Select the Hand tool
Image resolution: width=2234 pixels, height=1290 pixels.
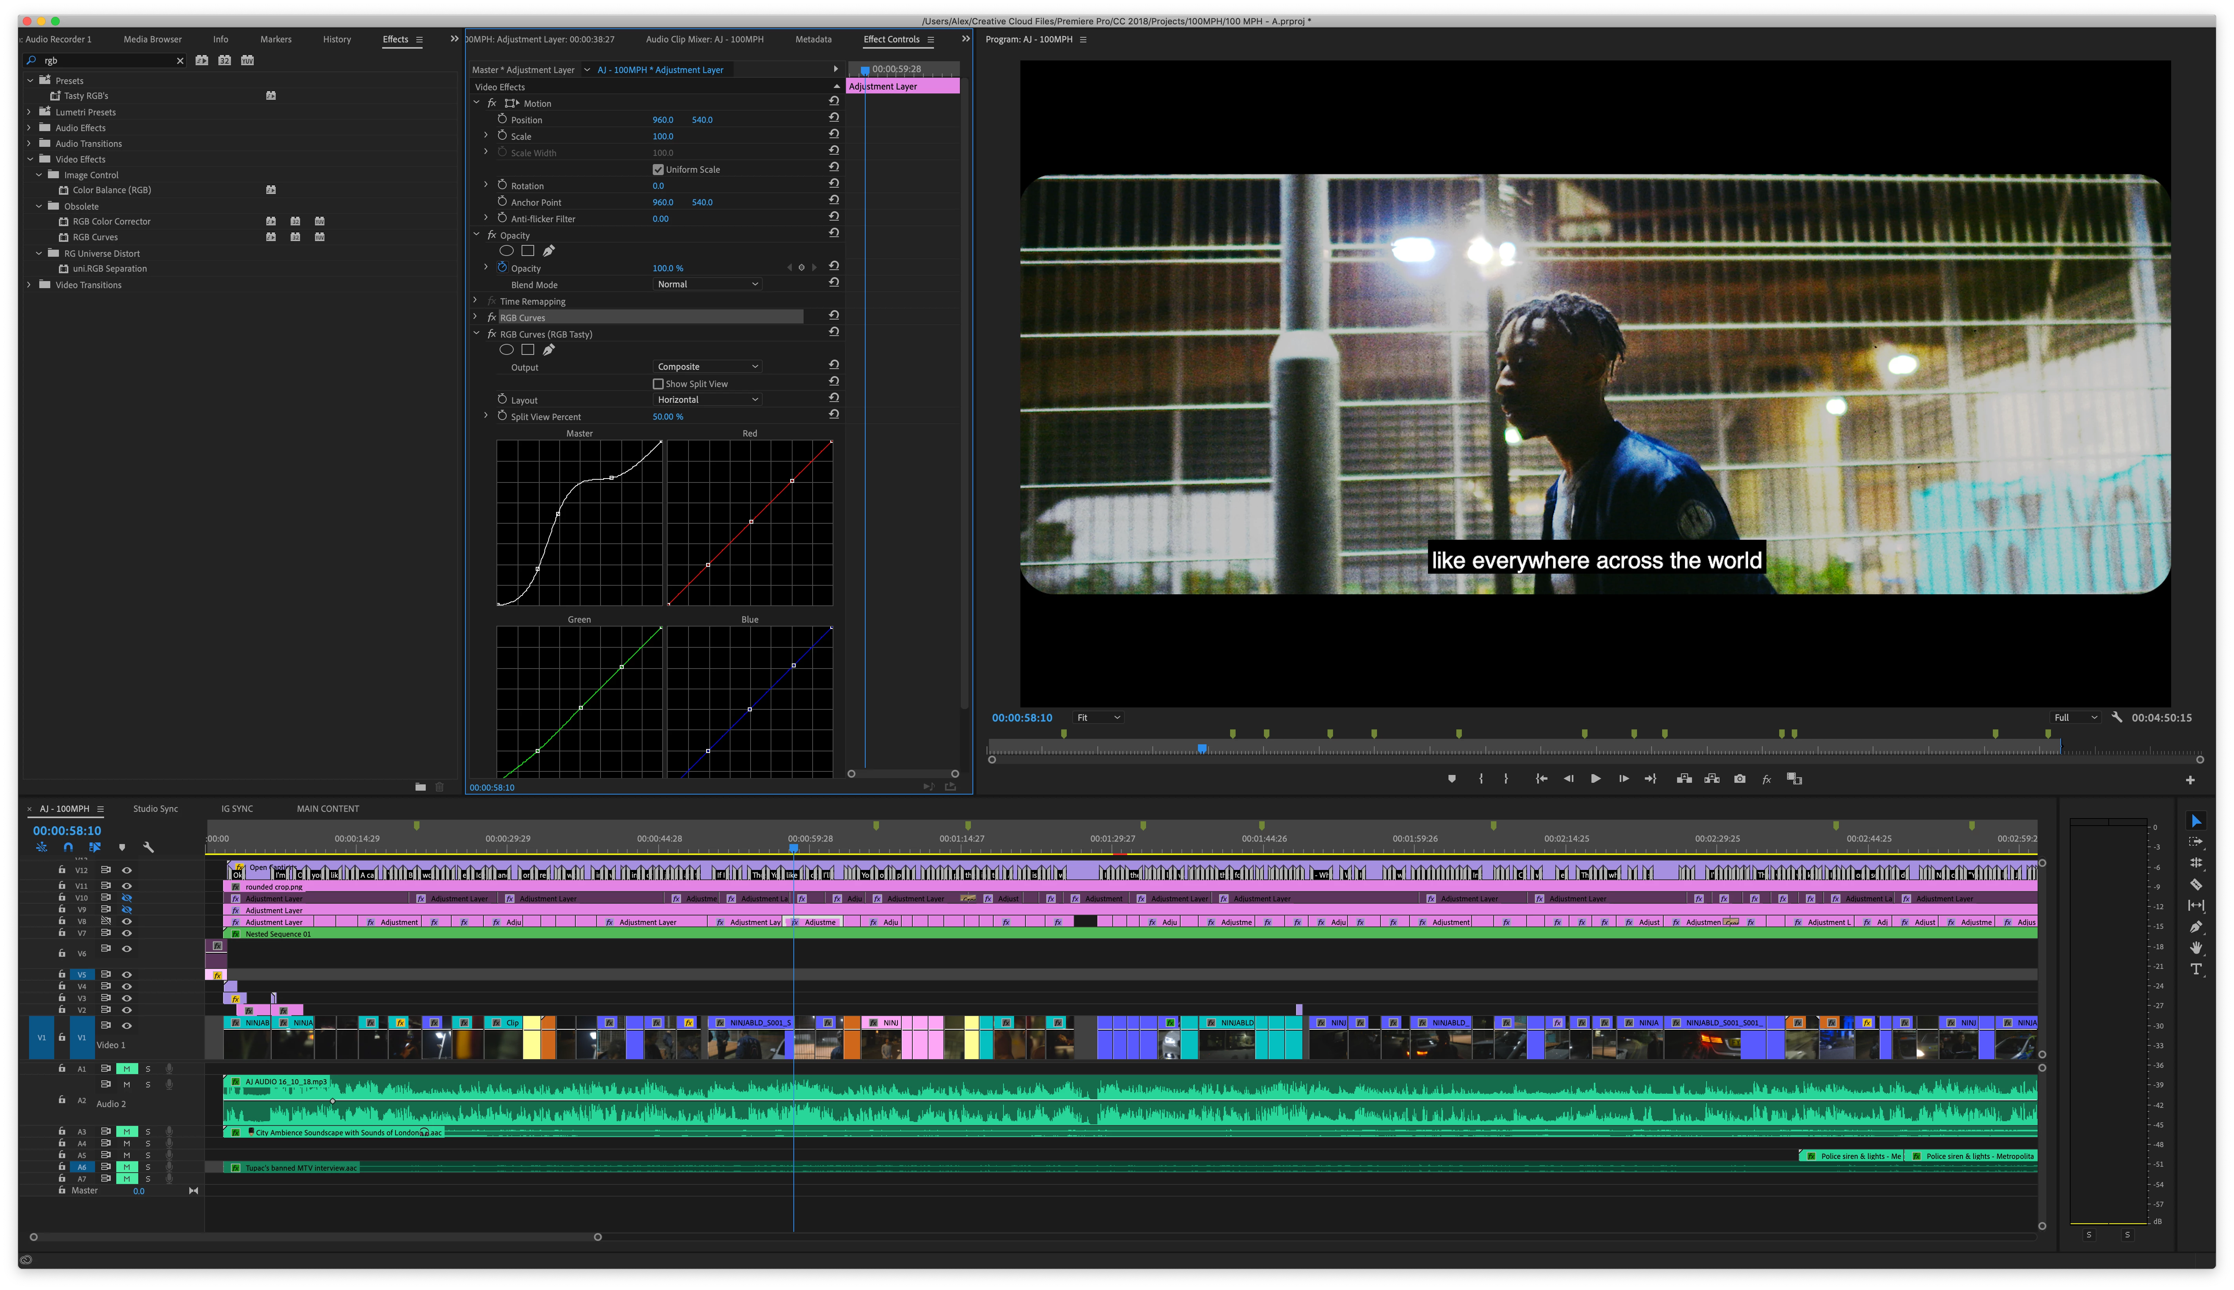pyautogui.click(x=2196, y=948)
